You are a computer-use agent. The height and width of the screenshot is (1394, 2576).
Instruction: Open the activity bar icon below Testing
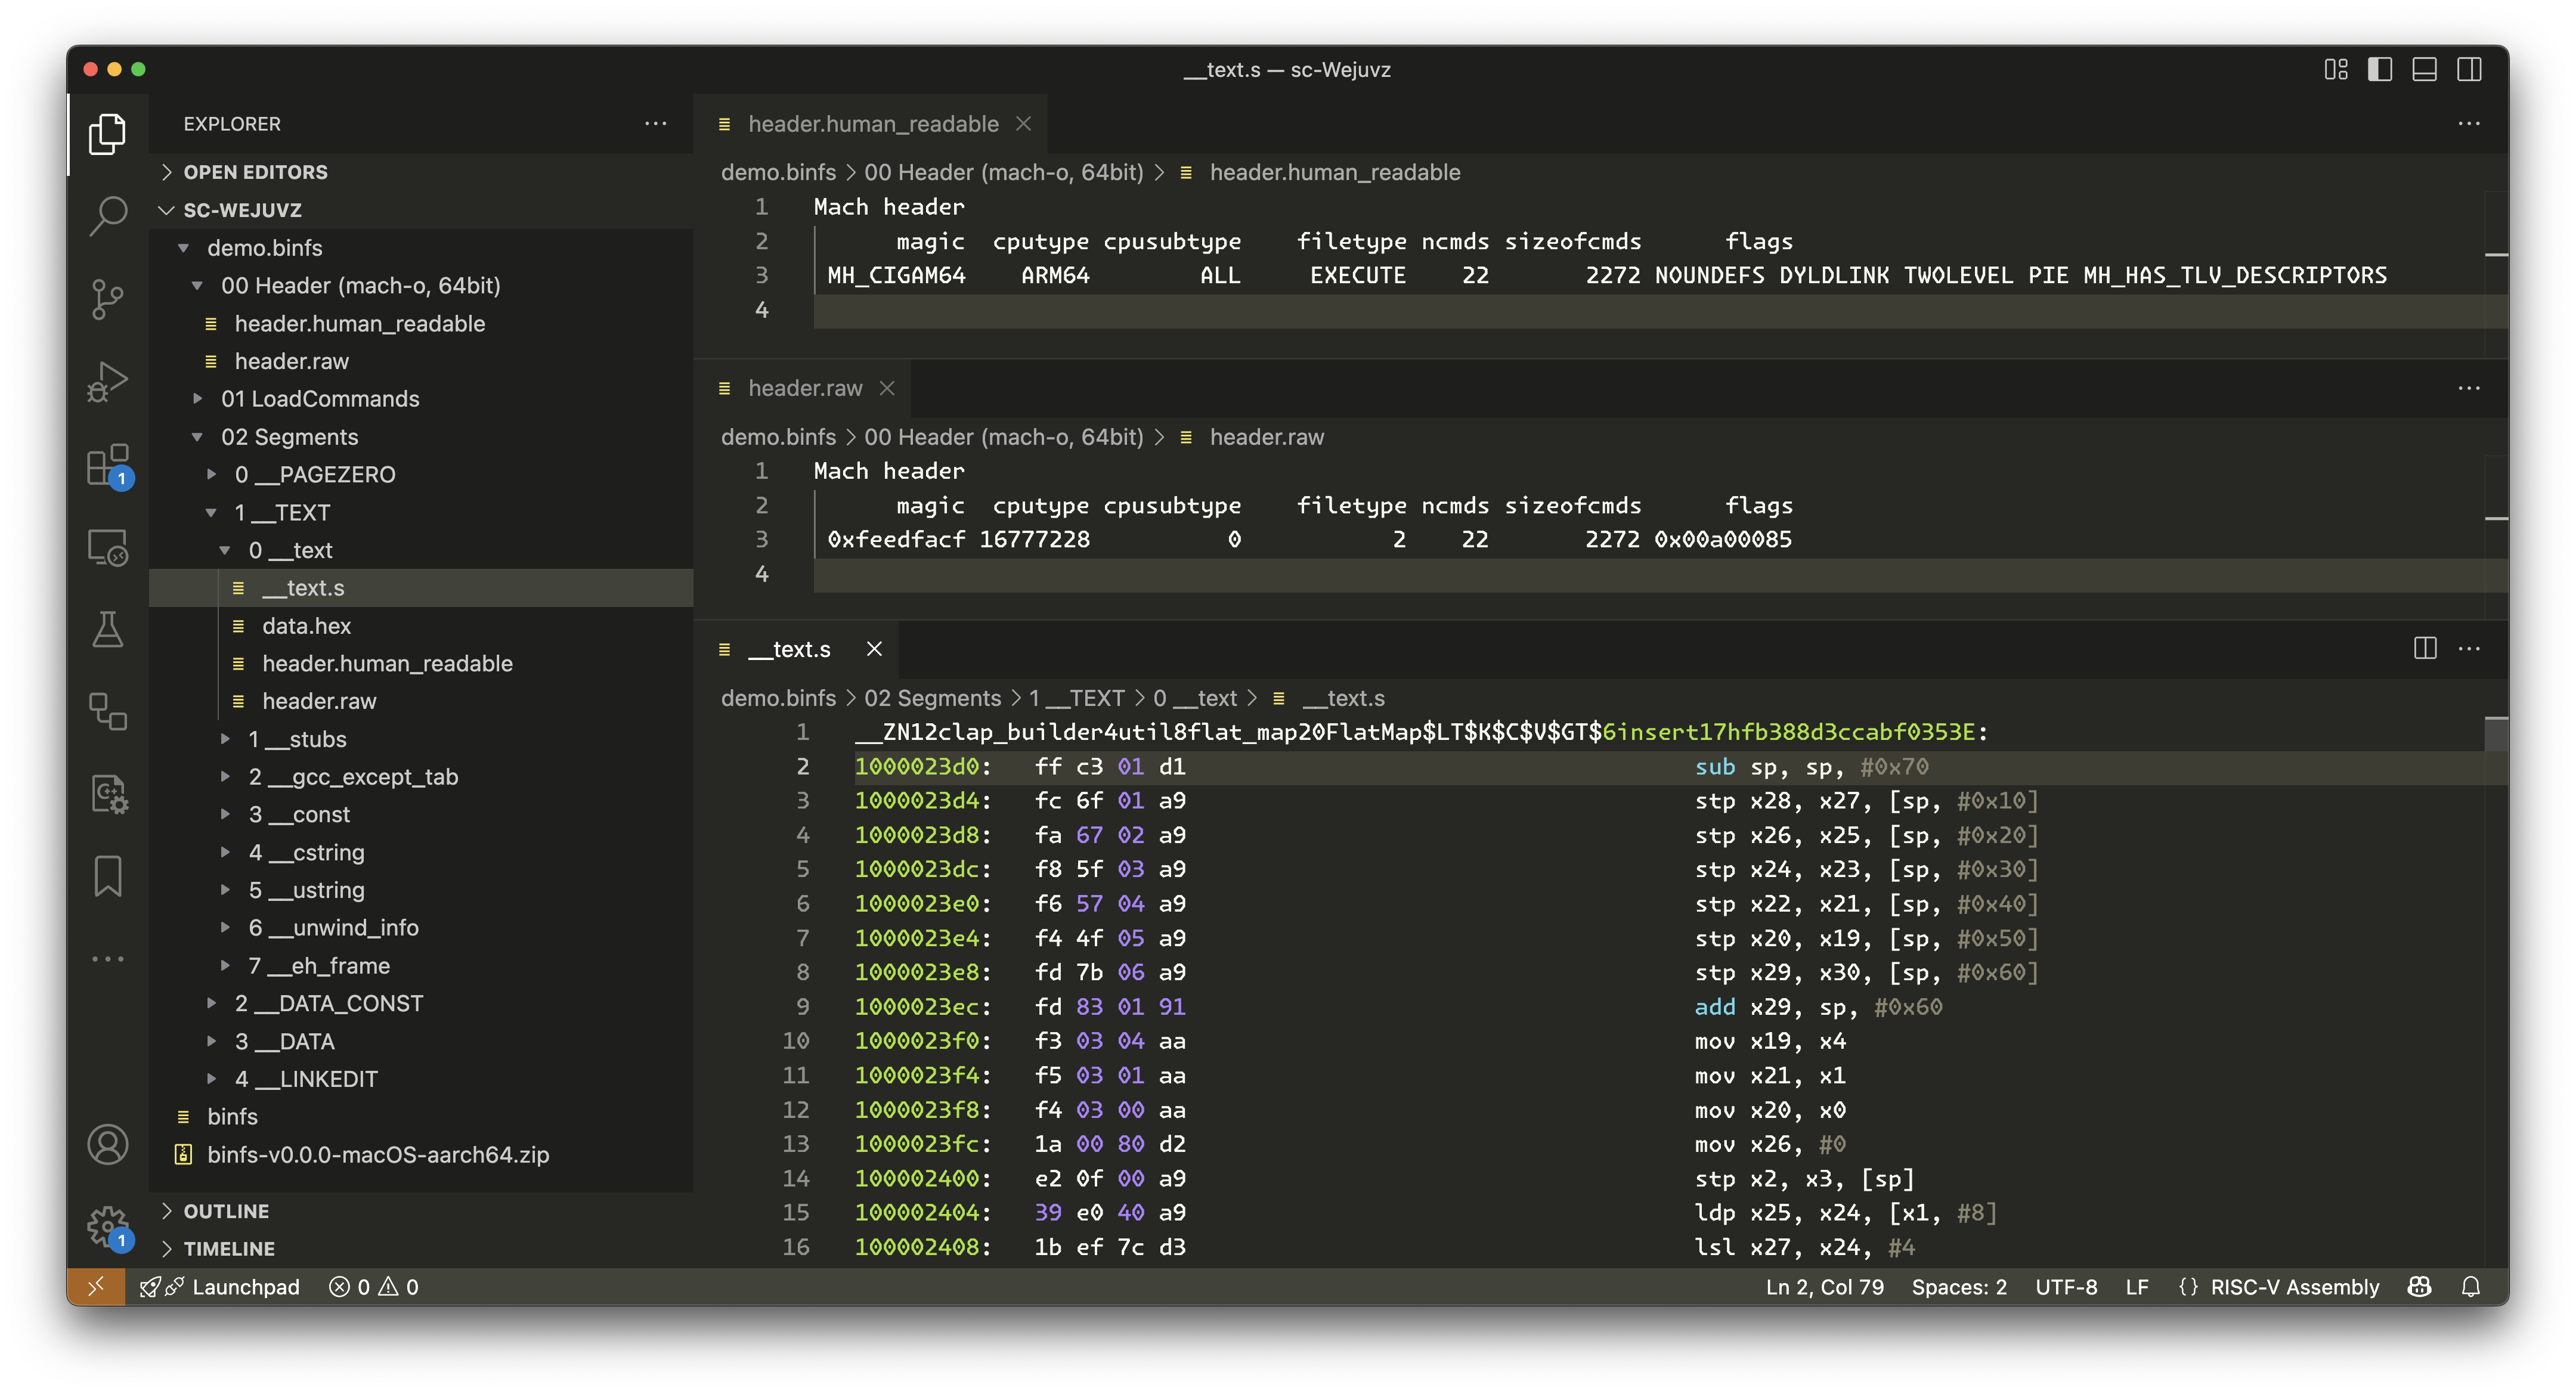107,712
